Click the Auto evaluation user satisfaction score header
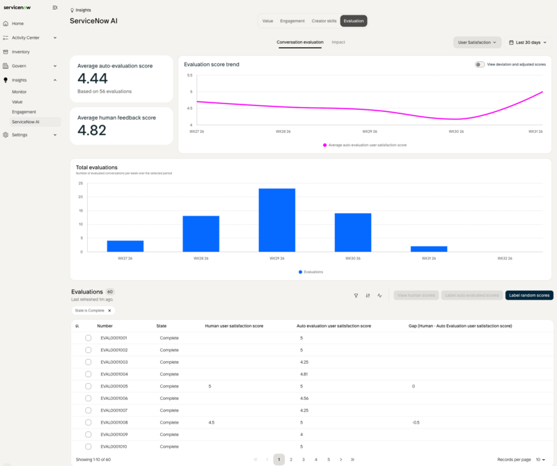The width and height of the screenshot is (557, 466). pos(334,326)
